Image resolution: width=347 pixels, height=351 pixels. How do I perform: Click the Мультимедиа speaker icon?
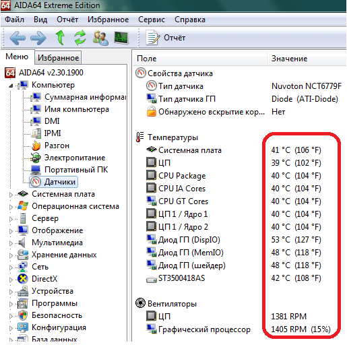click(x=22, y=243)
